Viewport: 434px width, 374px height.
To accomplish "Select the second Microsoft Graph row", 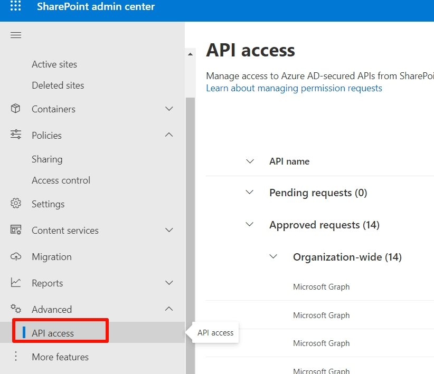I will click(320, 315).
